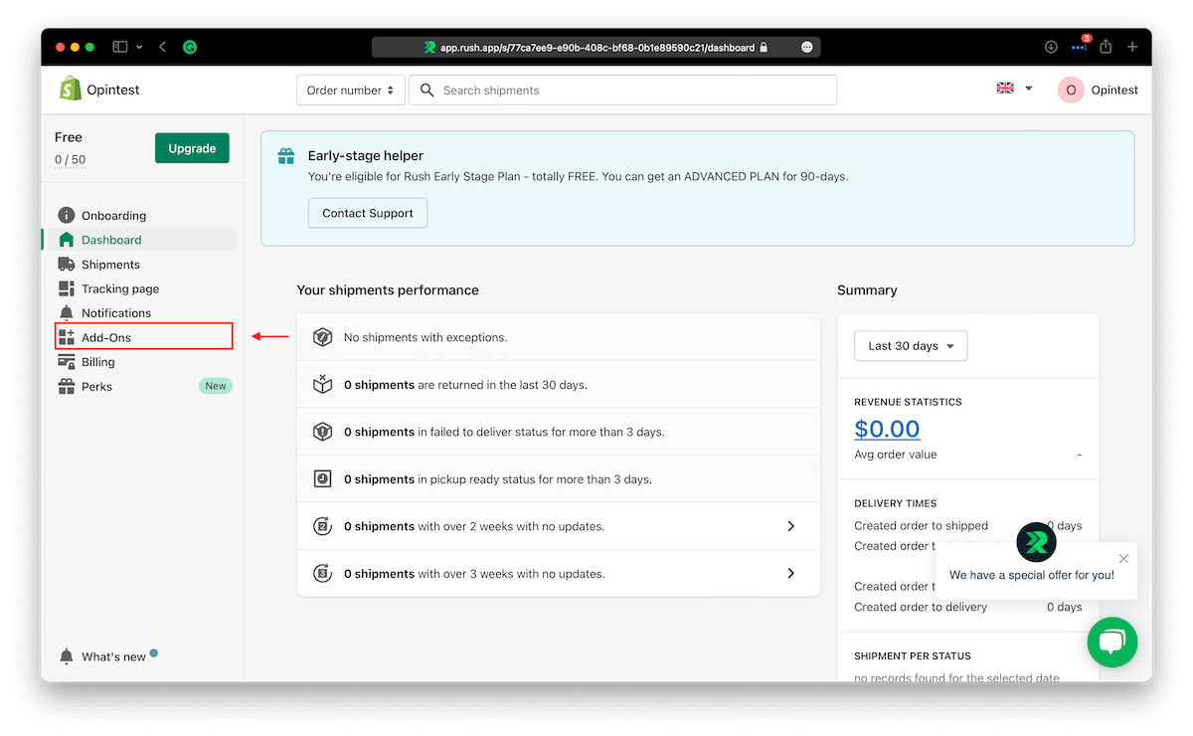Viewport: 1193px width, 736px height.
Task: Click the pickup ready status row
Action: (x=559, y=479)
